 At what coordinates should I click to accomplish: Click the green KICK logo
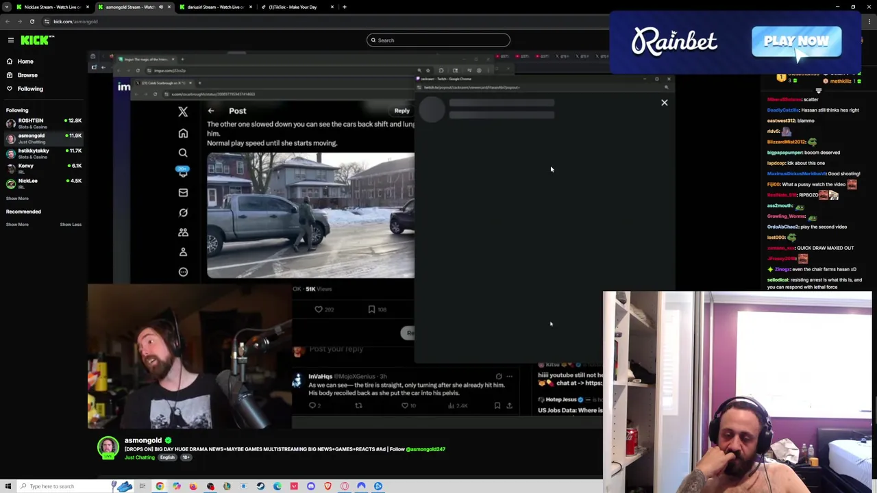click(34, 40)
